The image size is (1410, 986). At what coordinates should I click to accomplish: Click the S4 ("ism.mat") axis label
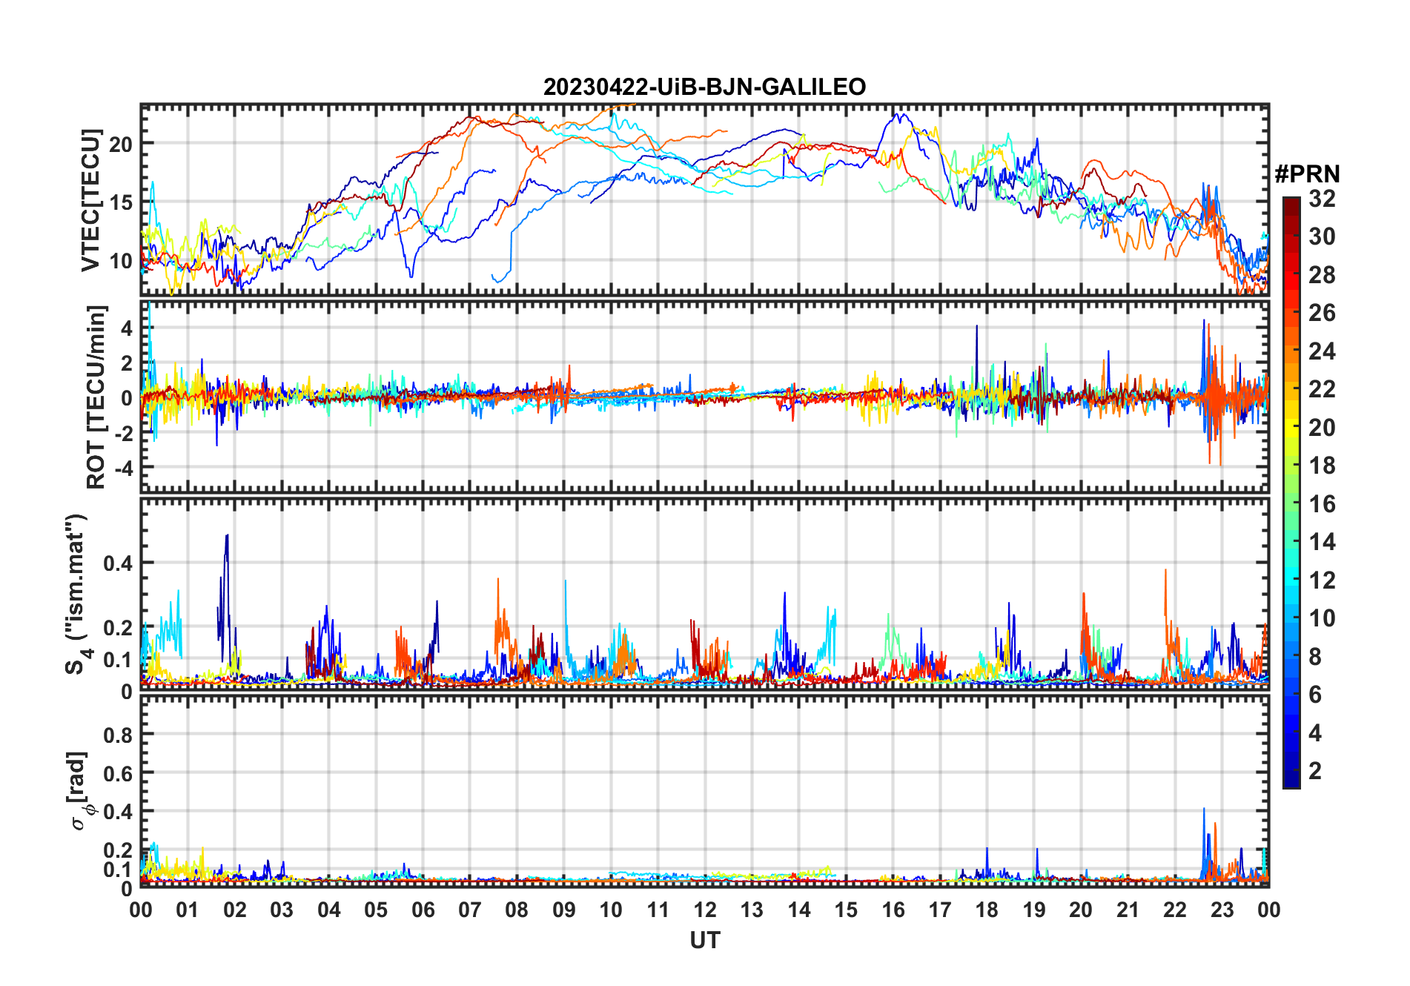(x=78, y=594)
